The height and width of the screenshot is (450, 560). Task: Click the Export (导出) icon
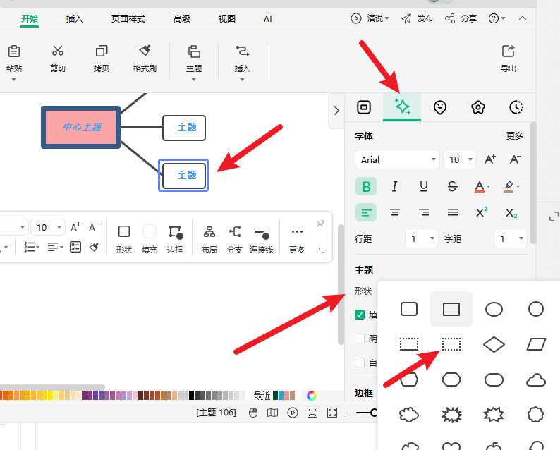[508, 51]
